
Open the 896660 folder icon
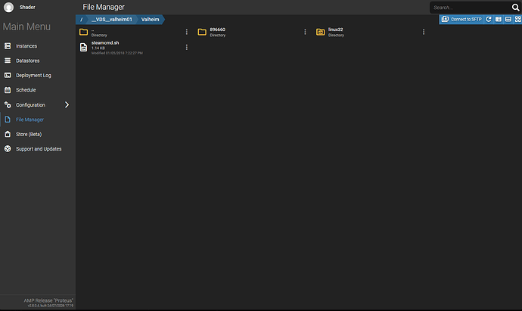(202, 32)
